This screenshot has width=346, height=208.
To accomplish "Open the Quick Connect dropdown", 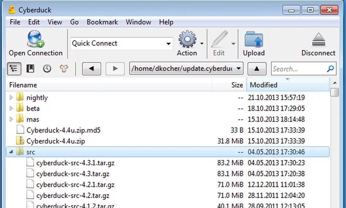I will 168,44.
